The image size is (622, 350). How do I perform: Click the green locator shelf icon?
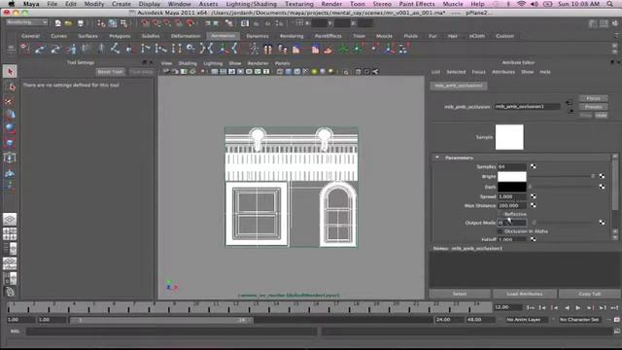(343, 50)
